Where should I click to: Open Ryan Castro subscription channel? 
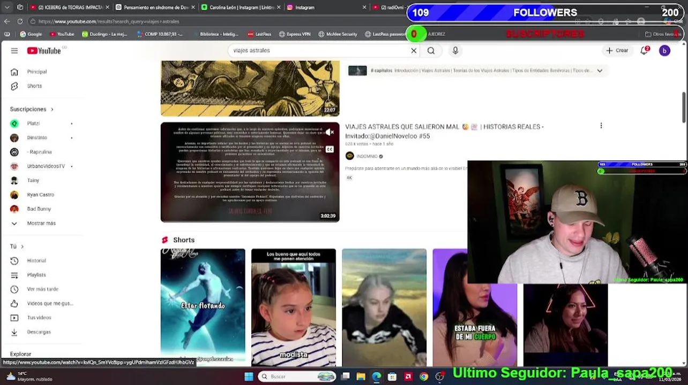(40, 195)
